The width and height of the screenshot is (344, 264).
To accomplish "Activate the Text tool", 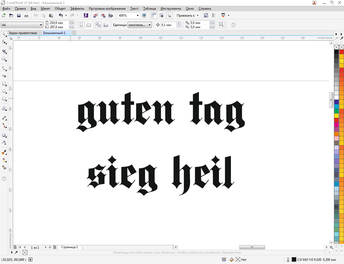I will pyautogui.click(x=4, y=108).
